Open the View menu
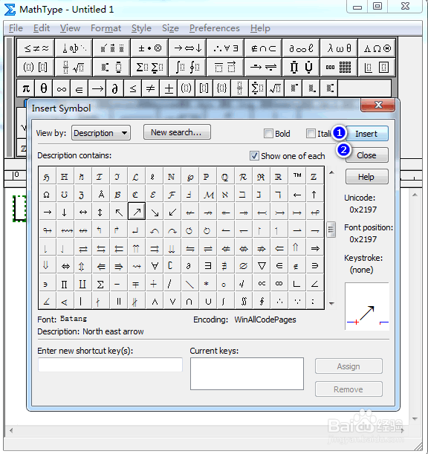Screen dimensions: 428x454 tap(70, 28)
